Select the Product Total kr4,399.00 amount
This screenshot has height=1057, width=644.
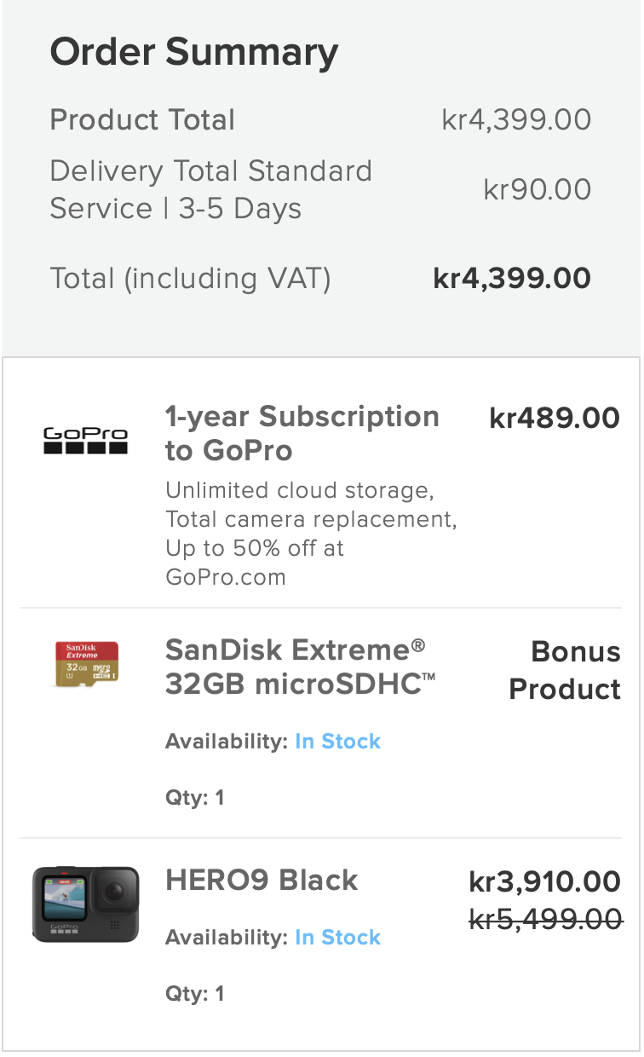pyautogui.click(x=516, y=120)
